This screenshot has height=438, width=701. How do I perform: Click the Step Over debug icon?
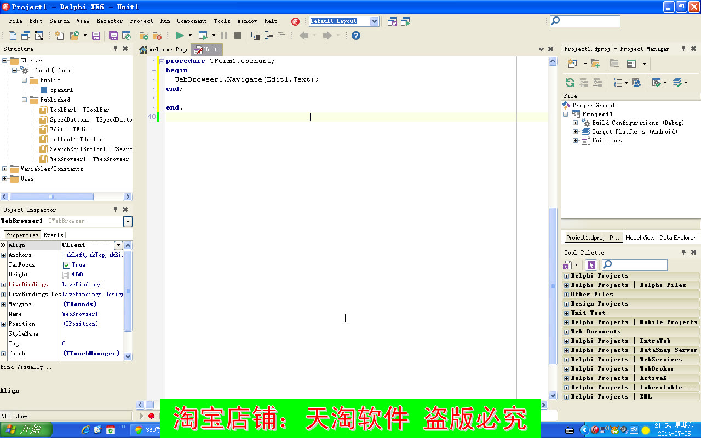pyautogui.click(x=268, y=36)
